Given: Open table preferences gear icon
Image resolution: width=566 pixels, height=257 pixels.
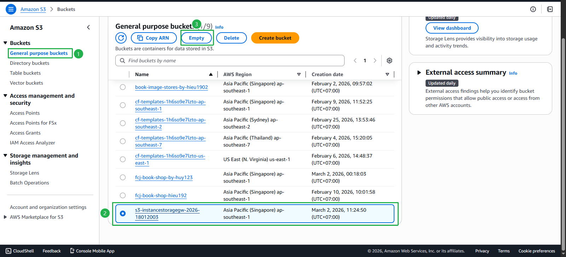Looking at the screenshot, I should click(389, 61).
